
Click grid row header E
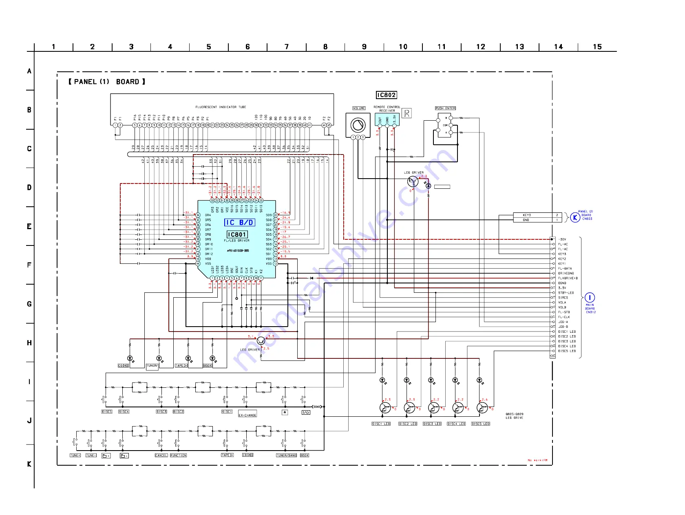(29, 226)
